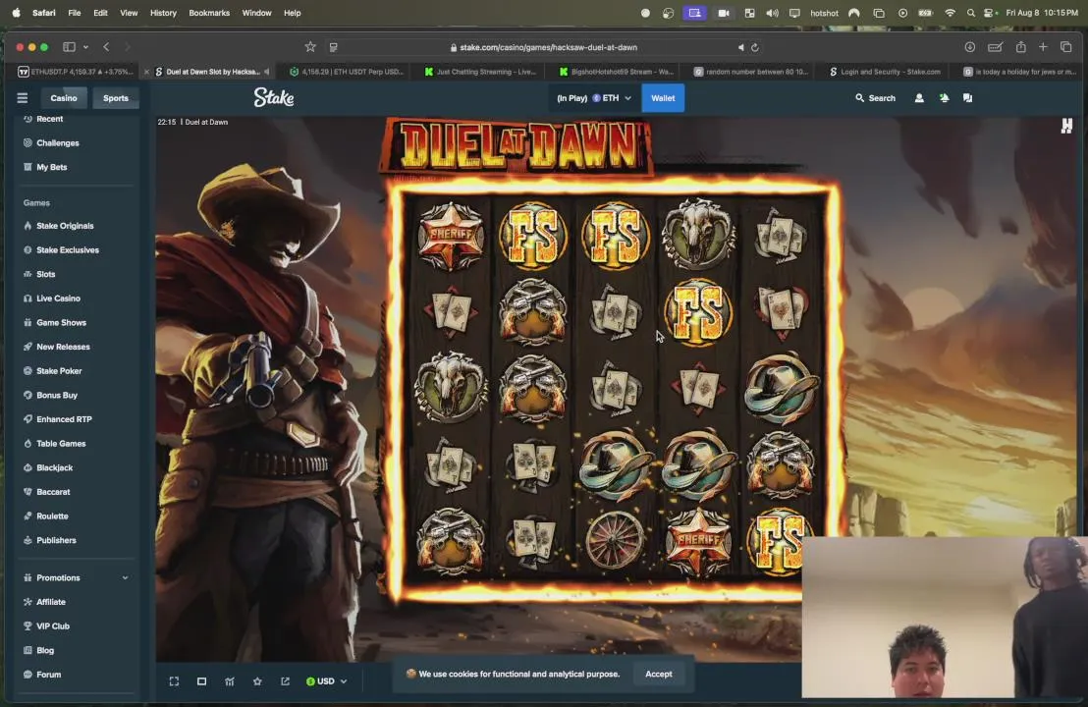Bookmark page with toolbar star

point(310,47)
